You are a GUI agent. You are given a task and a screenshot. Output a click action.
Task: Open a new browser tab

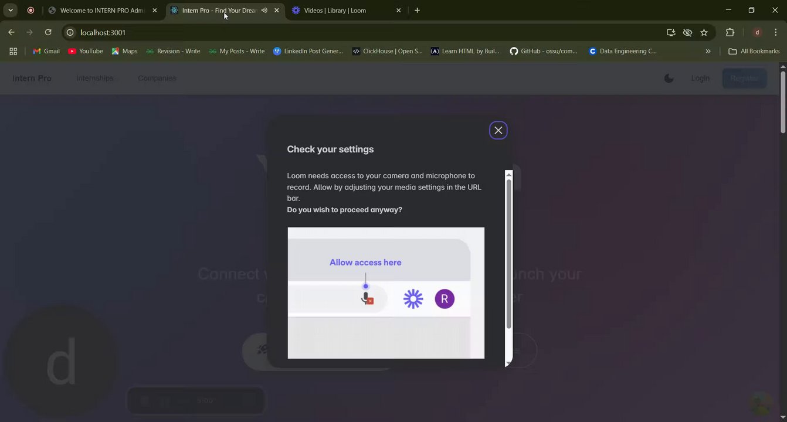417,11
